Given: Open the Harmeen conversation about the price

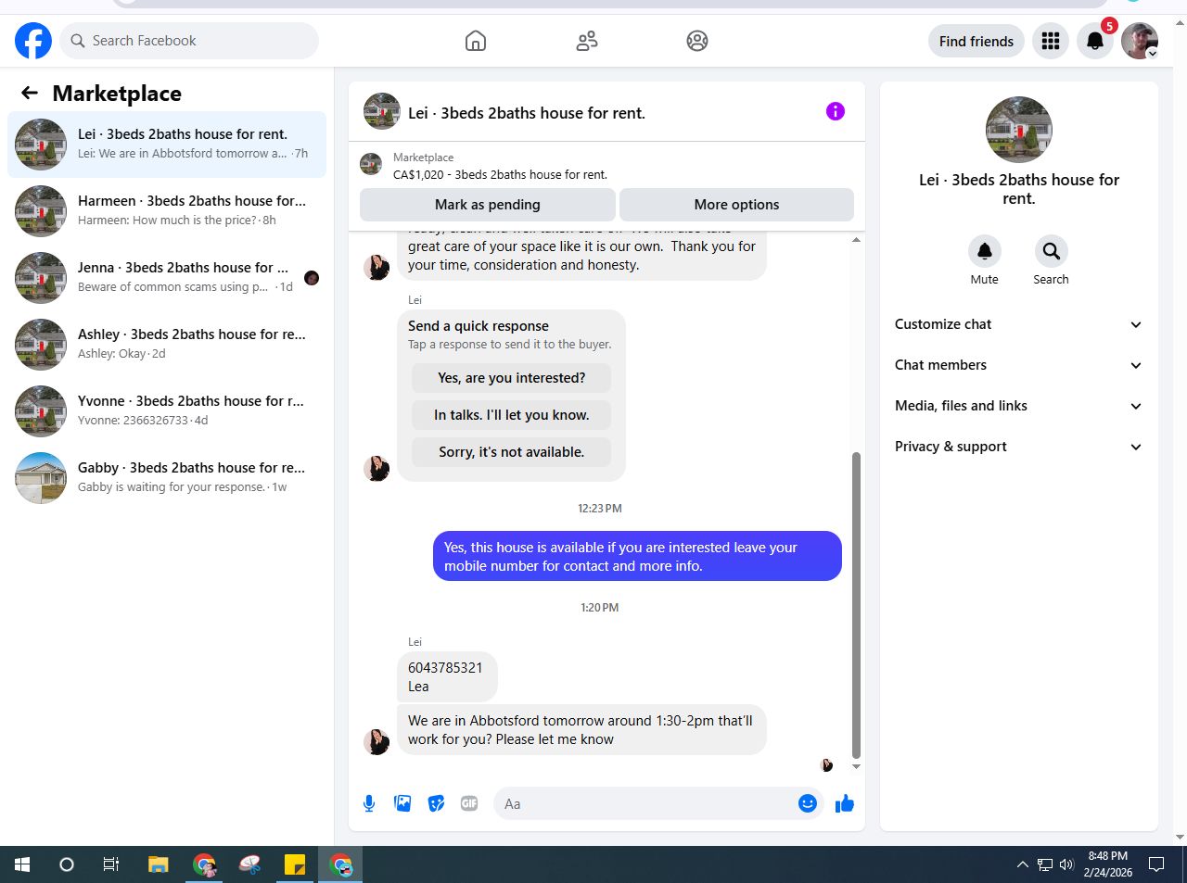Looking at the screenshot, I should click(167, 211).
